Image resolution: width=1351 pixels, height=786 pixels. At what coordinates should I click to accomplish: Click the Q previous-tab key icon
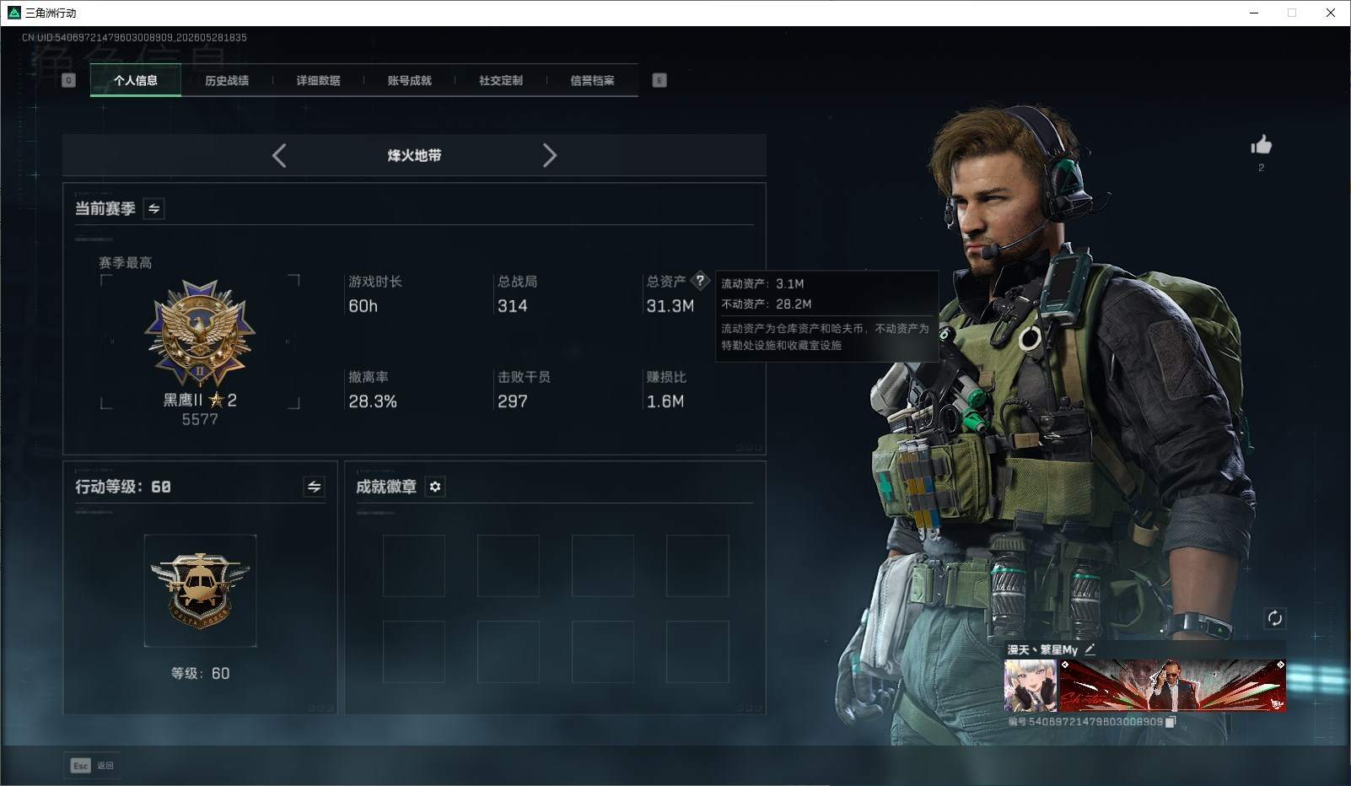pyautogui.click(x=69, y=80)
